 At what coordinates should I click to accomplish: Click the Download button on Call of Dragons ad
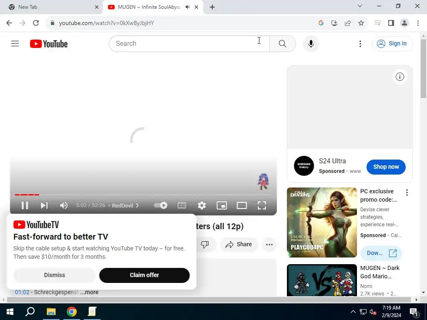click(x=381, y=253)
